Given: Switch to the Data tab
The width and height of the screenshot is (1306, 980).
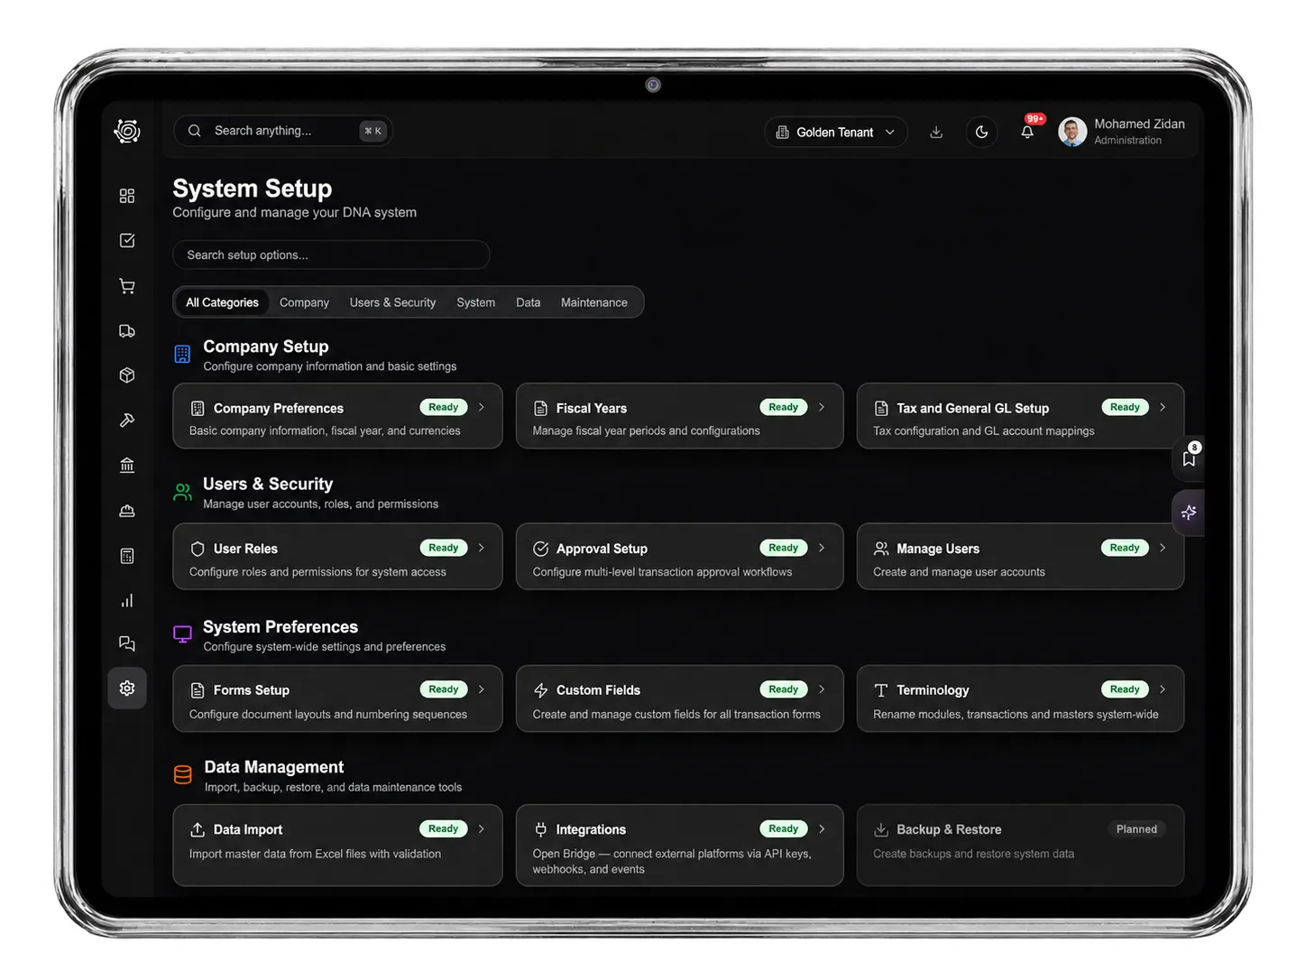Looking at the screenshot, I should [x=528, y=302].
